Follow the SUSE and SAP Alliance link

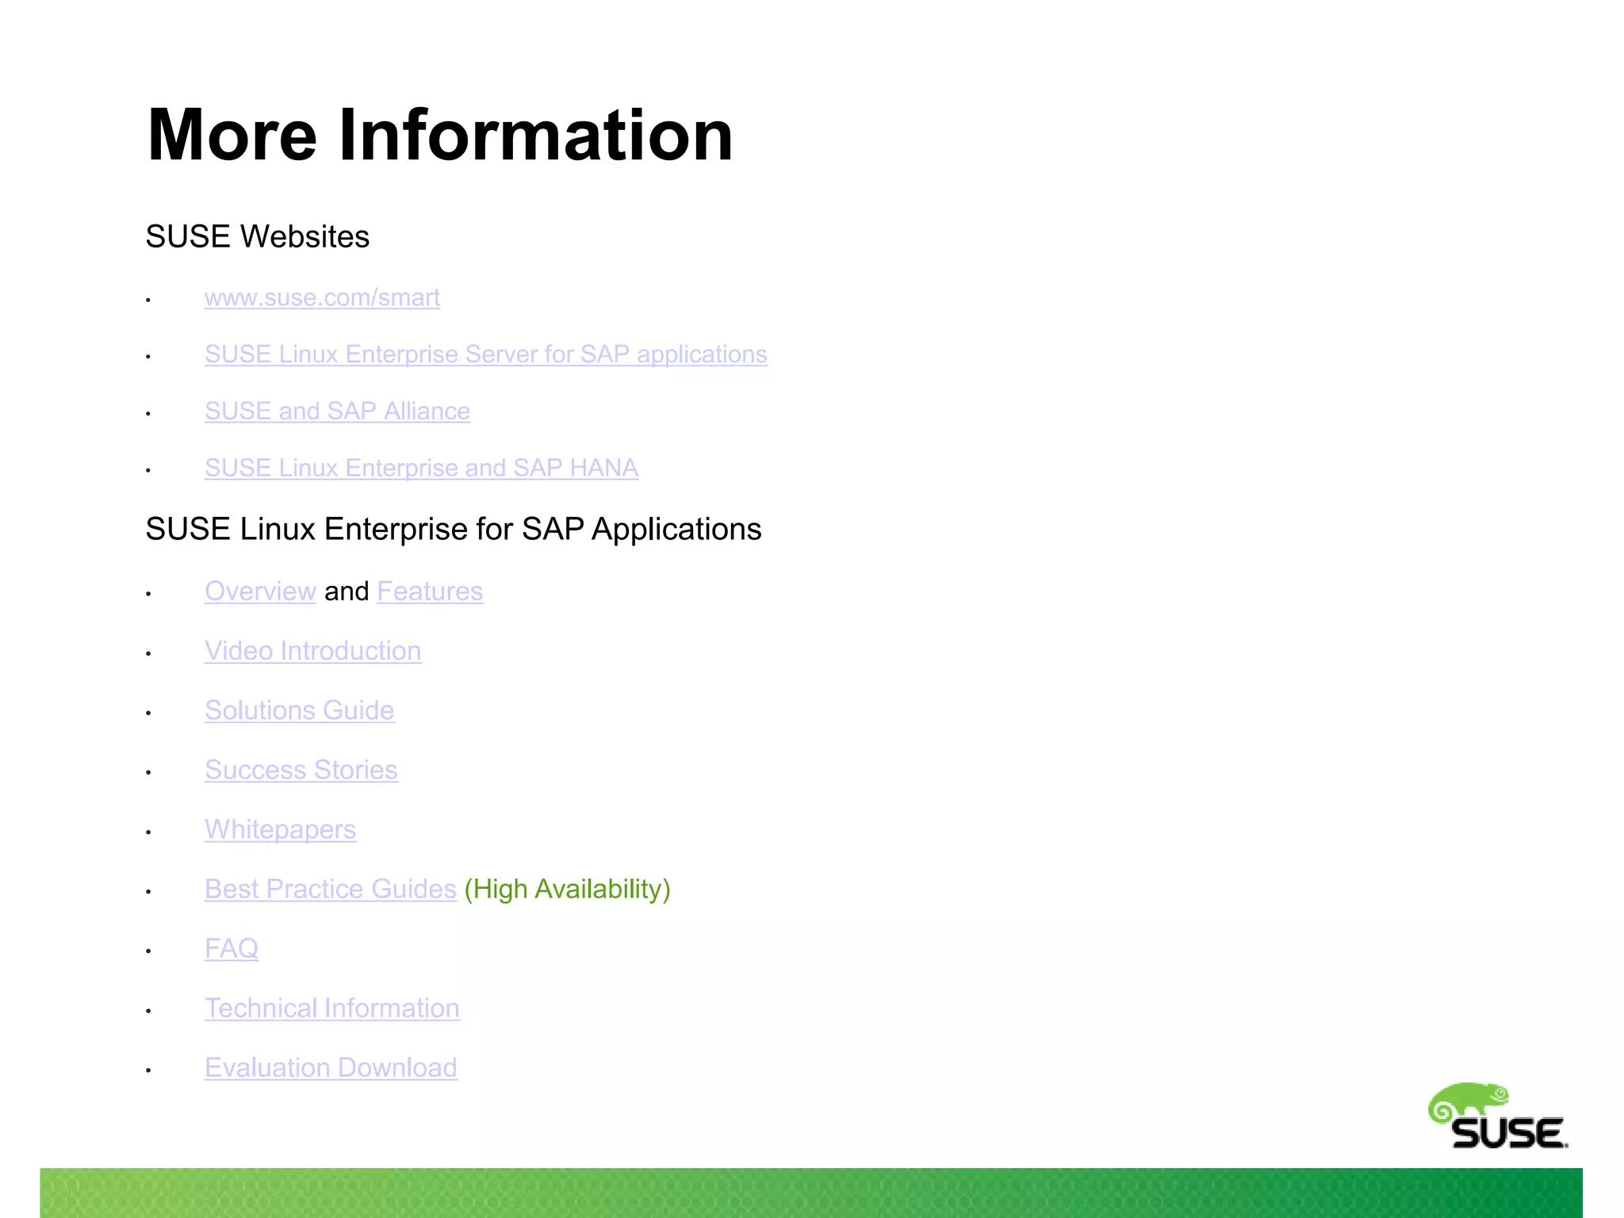(337, 411)
